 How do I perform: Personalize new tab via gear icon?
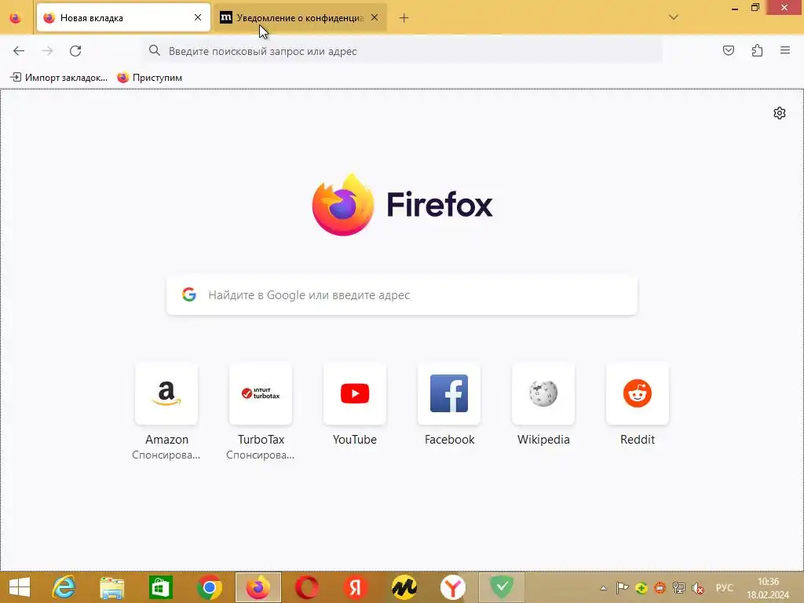780,113
